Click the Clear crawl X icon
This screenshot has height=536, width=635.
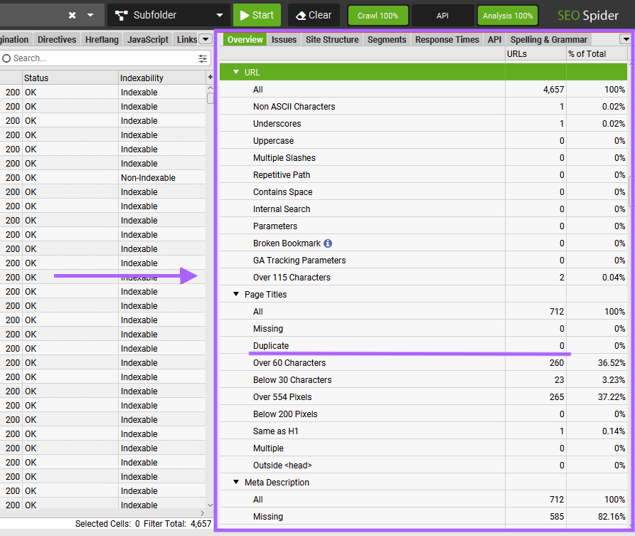coord(302,14)
